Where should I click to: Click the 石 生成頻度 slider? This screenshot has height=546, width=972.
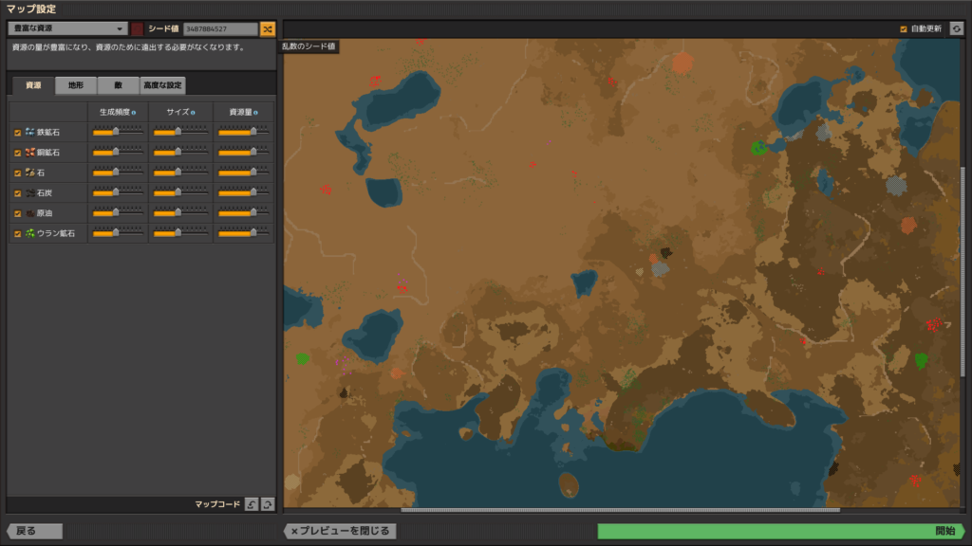(118, 173)
